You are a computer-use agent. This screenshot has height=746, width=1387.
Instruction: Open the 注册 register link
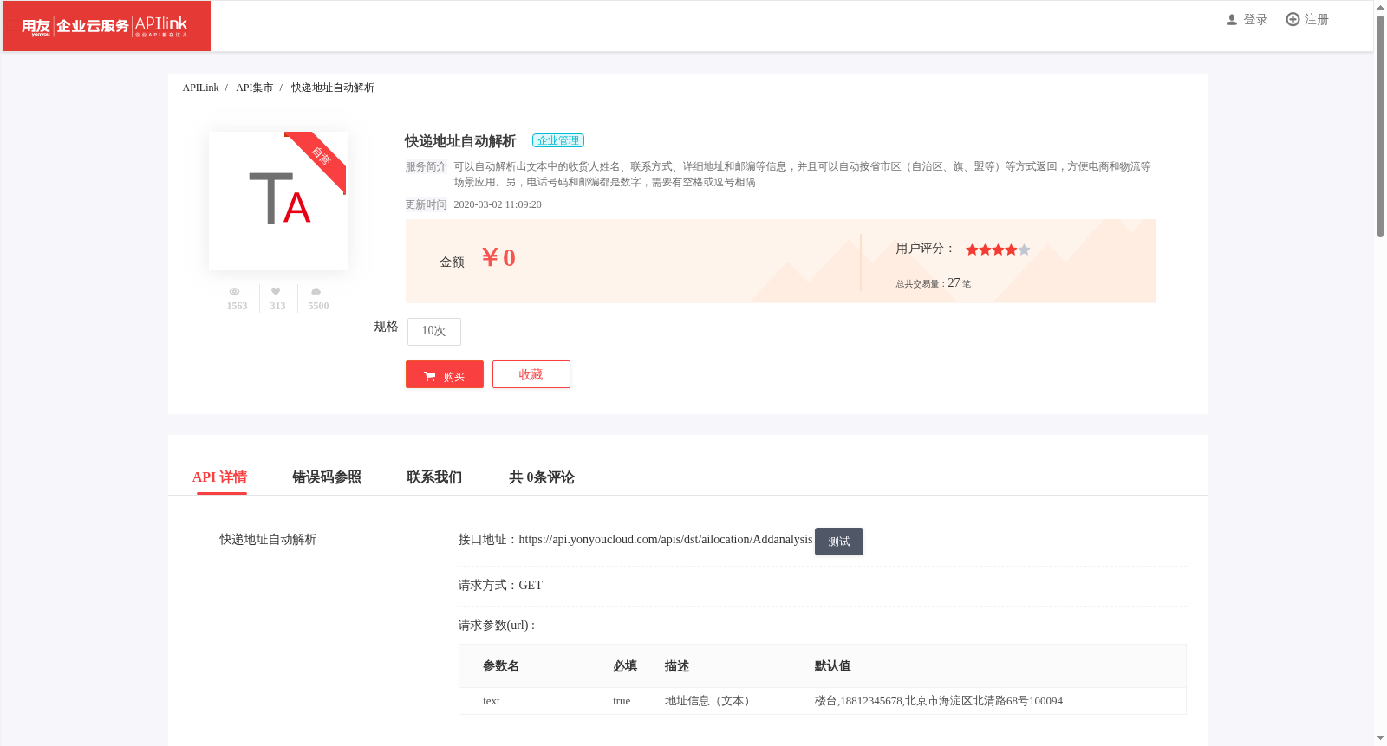coord(1316,20)
